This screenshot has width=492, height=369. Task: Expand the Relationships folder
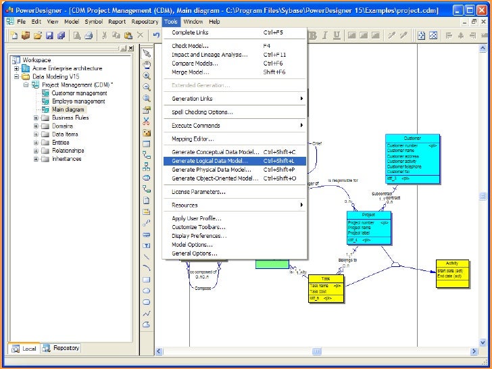(x=36, y=151)
